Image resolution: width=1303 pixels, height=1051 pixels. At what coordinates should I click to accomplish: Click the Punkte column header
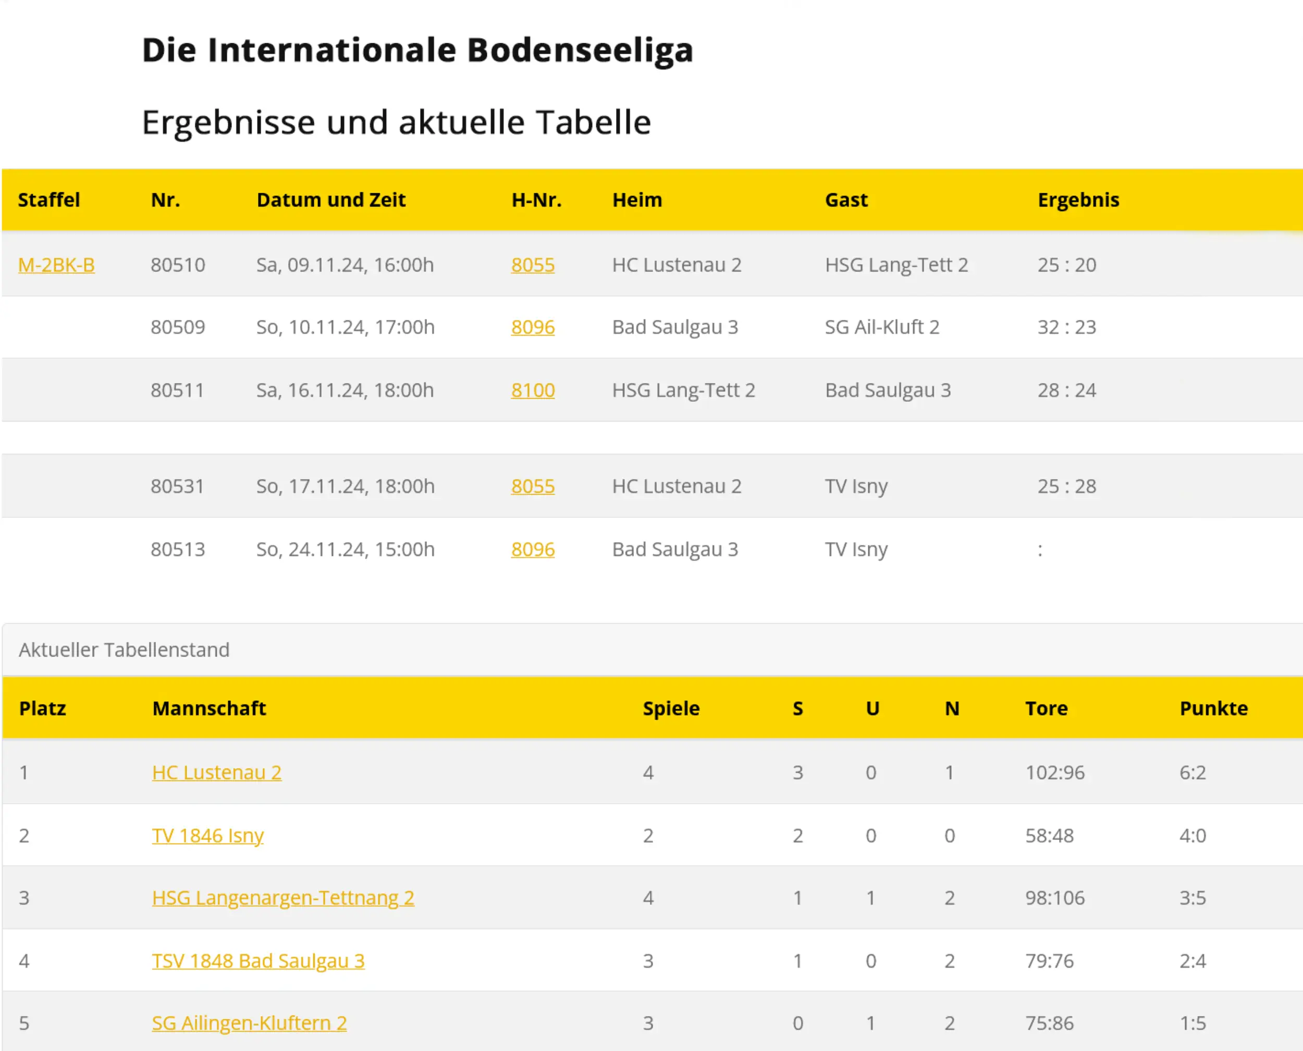1213,708
